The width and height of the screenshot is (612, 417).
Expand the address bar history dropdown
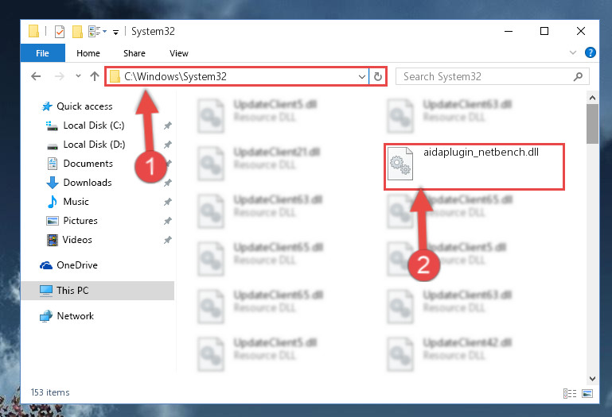pyautogui.click(x=362, y=76)
